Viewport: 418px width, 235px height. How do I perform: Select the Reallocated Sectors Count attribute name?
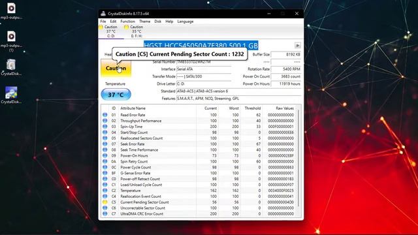coord(142,138)
